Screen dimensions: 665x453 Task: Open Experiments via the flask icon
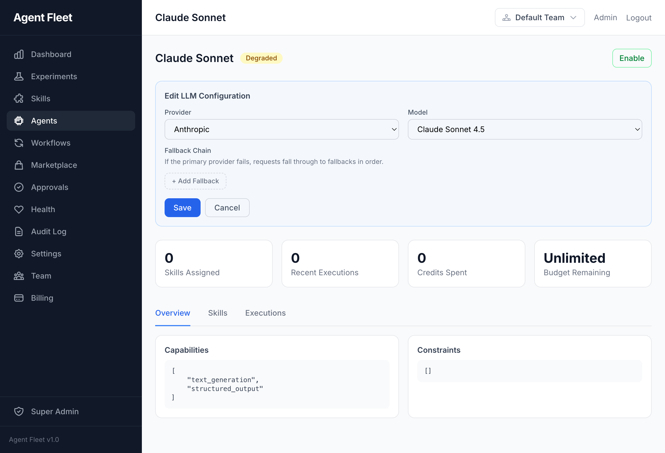(19, 76)
